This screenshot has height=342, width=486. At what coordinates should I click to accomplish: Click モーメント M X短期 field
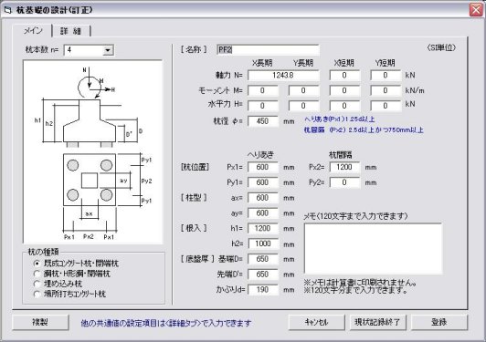coord(344,90)
